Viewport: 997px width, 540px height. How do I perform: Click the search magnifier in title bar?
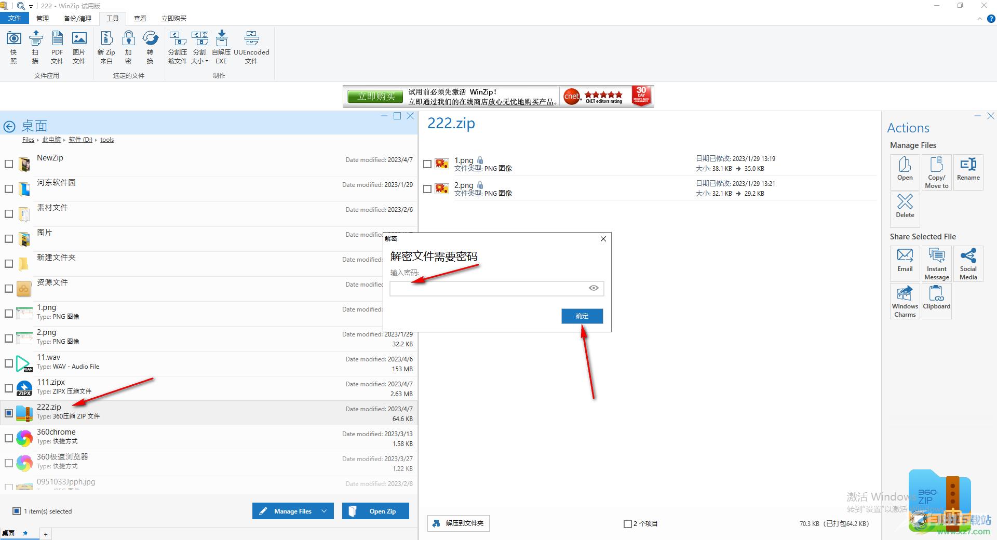[x=21, y=6]
